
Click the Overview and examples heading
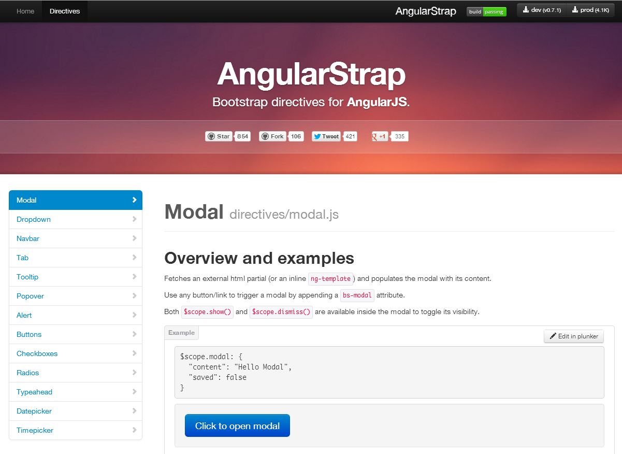click(259, 258)
